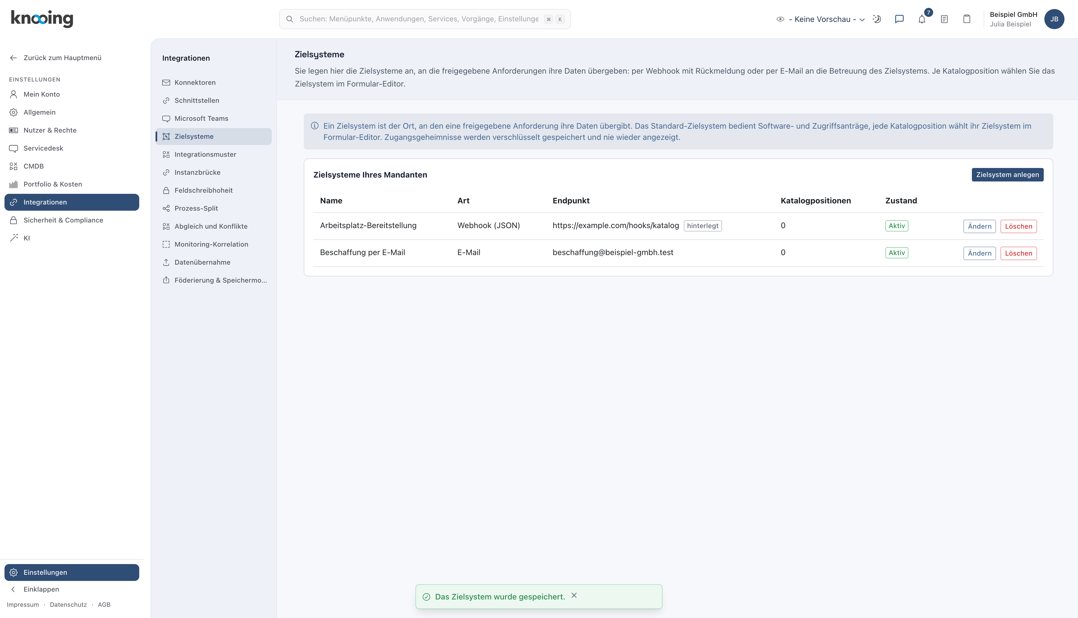Open the Datenschutz link

point(68,605)
